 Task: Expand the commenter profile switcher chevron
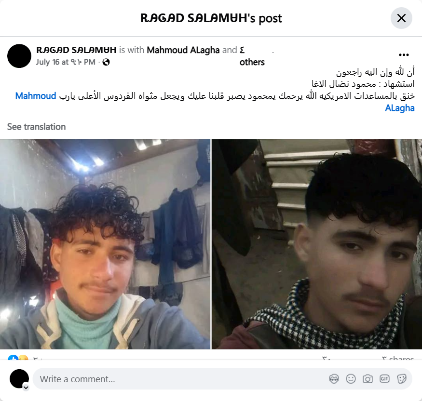[x=26, y=388]
